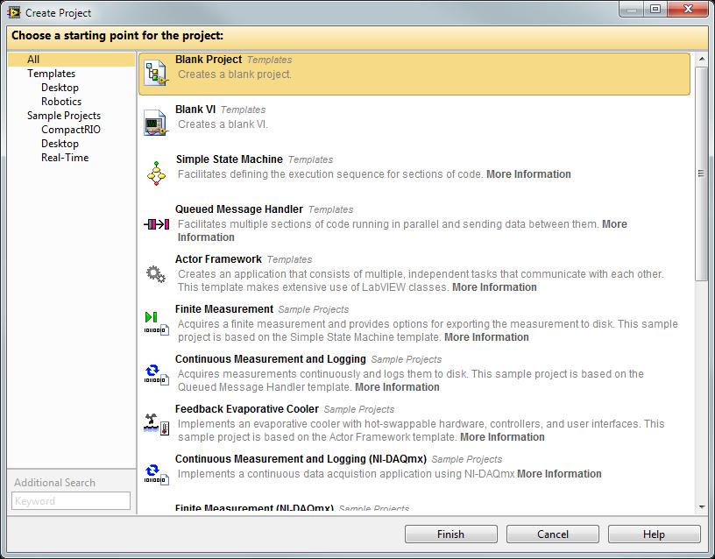Choose the Continuous Measurement and Logging title
This screenshot has width=715, height=559.
pyautogui.click(x=271, y=359)
